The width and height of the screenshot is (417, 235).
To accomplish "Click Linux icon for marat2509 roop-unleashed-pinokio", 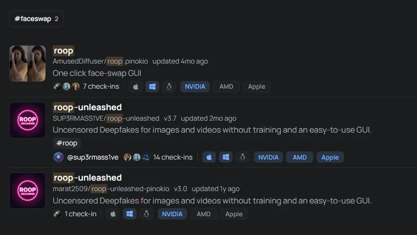I will pyautogui.click(x=146, y=214).
